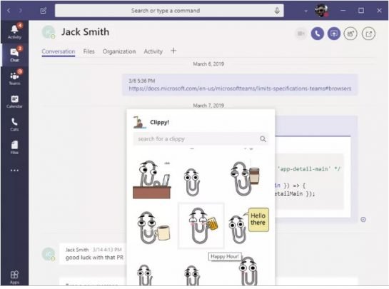This screenshot has width=389, height=289.
Task: Open the Chat section in sidebar
Action: [x=14, y=55]
